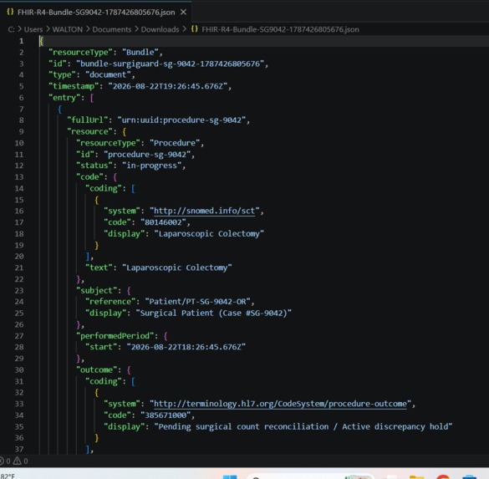Click the "Procedure" resourceType value
This screenshot has width=489, height=479.
(x=175, y=143)
